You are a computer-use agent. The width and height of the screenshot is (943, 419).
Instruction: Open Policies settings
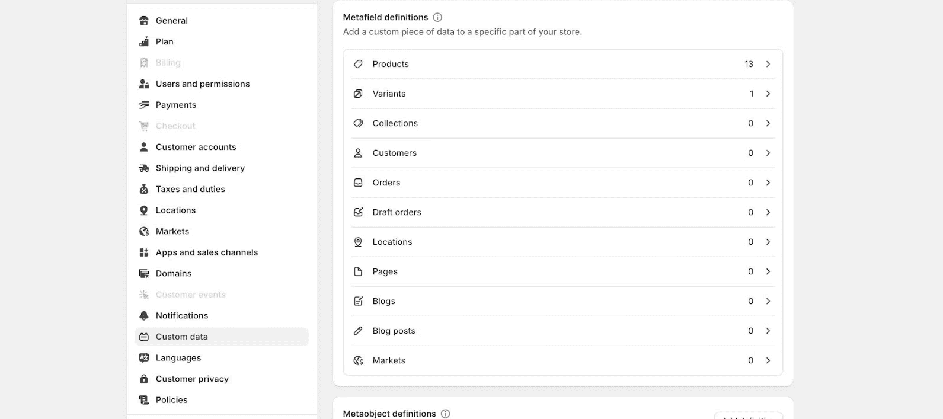pos(222,400)
